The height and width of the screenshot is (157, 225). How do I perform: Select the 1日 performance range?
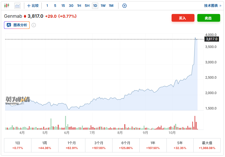(18, 145)
